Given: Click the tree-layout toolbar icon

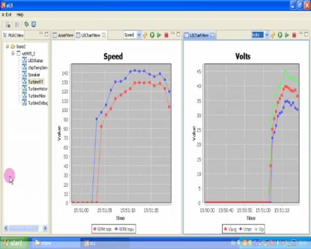Looking at the screenshot, I should [x=17, y=24].
